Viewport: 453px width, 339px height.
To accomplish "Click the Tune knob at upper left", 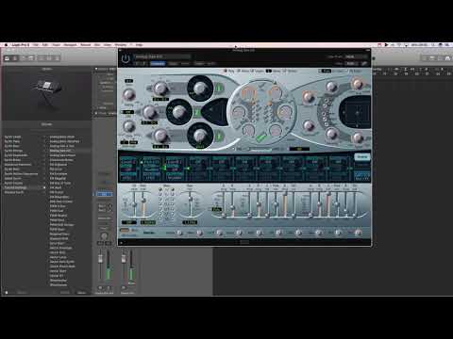I will (128, 94).
